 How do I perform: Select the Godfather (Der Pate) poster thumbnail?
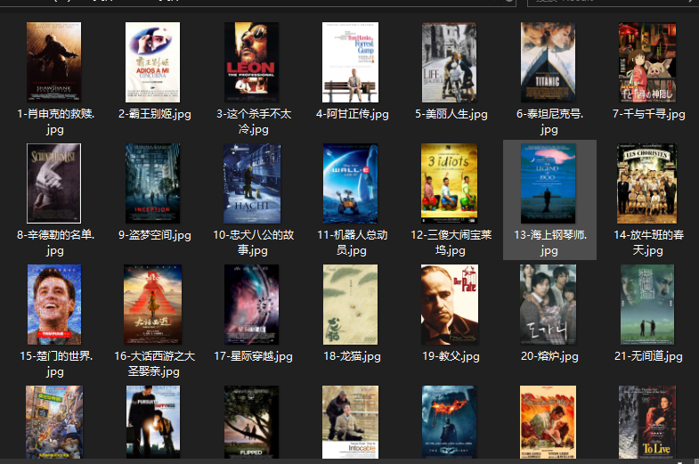click(x=450, y=305)
